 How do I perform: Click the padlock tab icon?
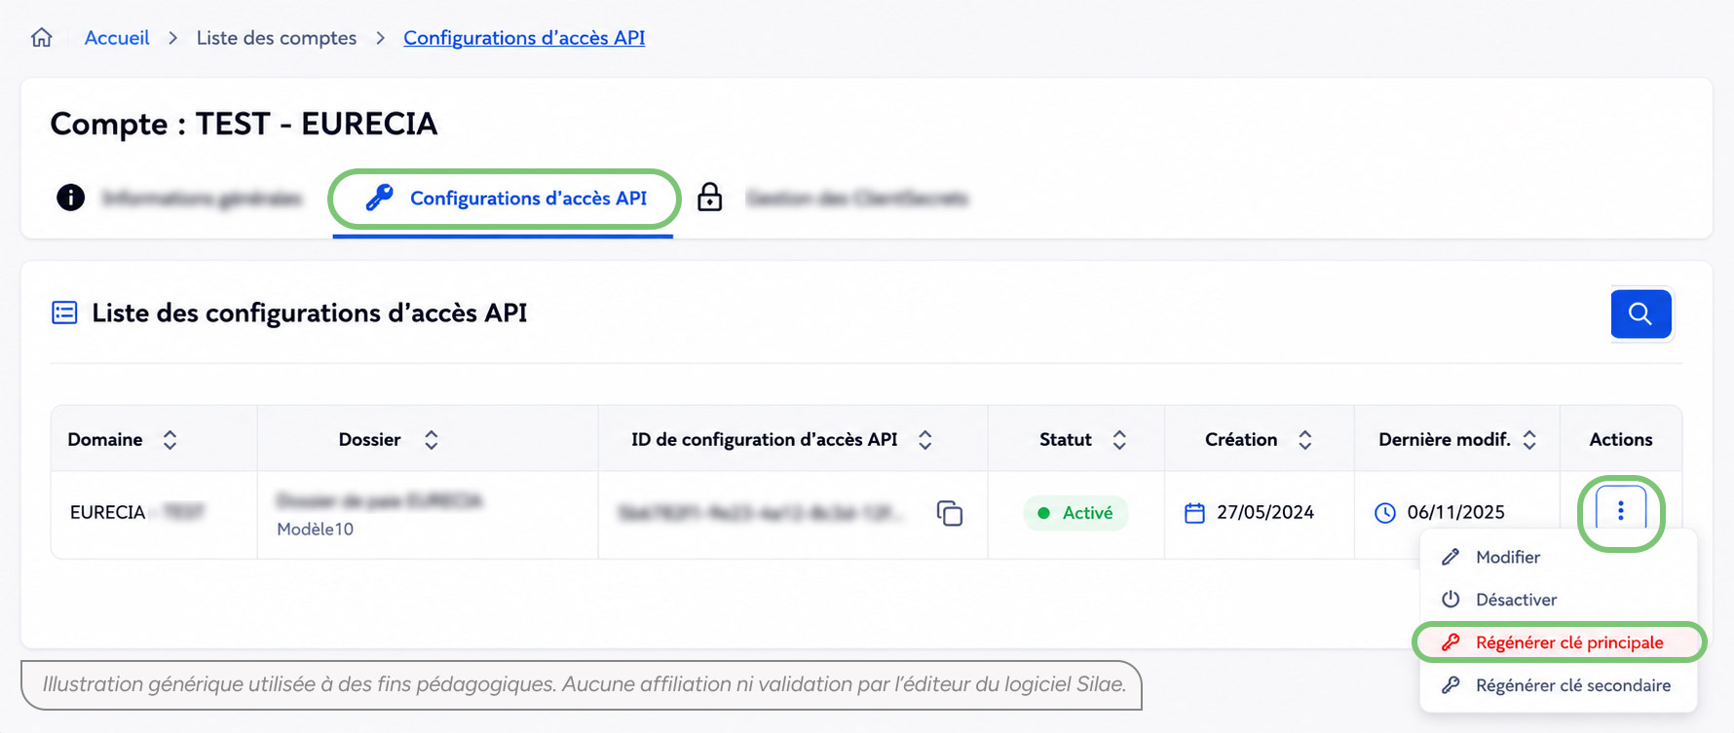[x=710, y=197]
